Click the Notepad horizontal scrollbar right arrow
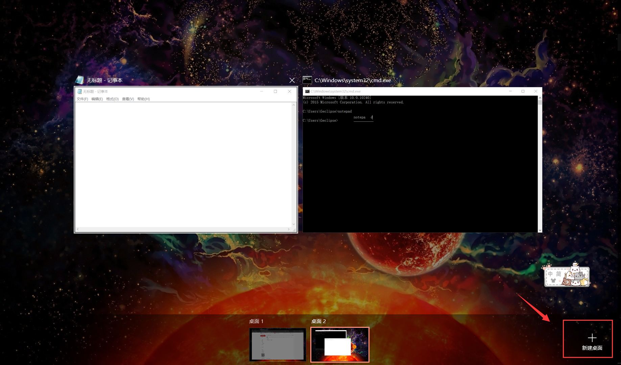Screen dimensions: 621x365 289,229
